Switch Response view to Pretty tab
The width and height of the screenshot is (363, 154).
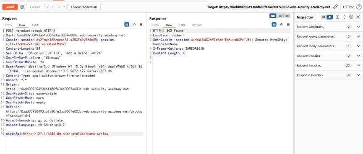tap(155, 25)
